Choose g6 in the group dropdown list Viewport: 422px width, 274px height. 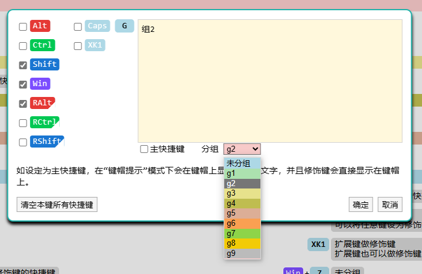pyautogui.click(x=242, y=223)
